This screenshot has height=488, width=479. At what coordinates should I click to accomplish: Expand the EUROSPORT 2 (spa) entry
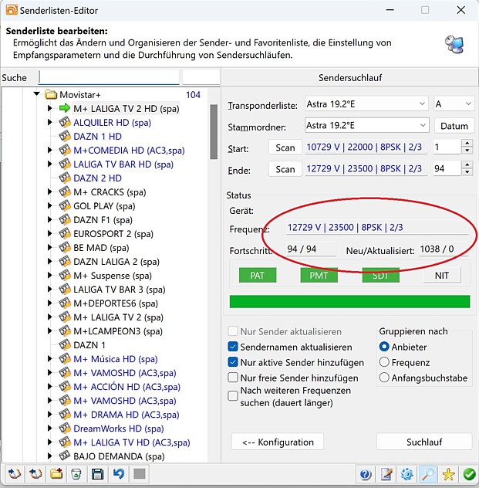[49, 233]
